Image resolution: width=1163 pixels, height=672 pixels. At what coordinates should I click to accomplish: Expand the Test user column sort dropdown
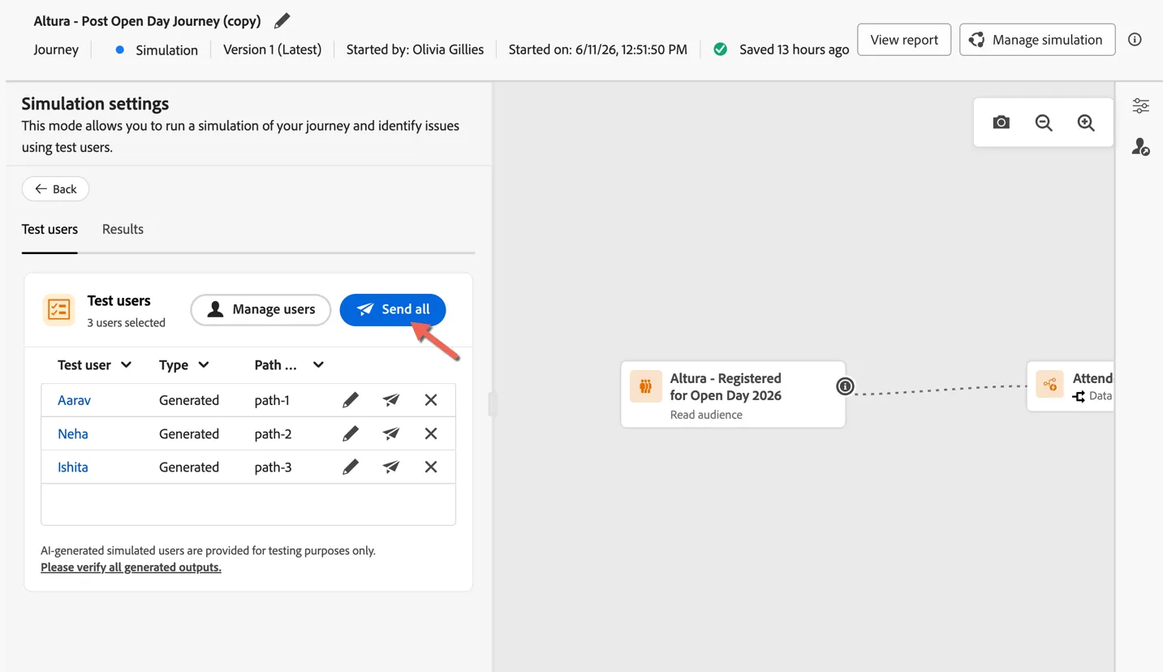pos(126,365)
